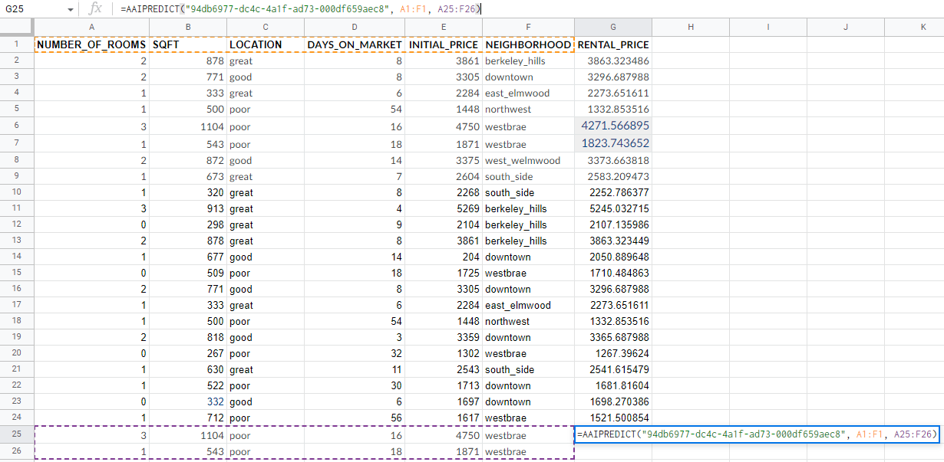Click the NUMBER_OF_ROOMS header cell

(92, 44)
